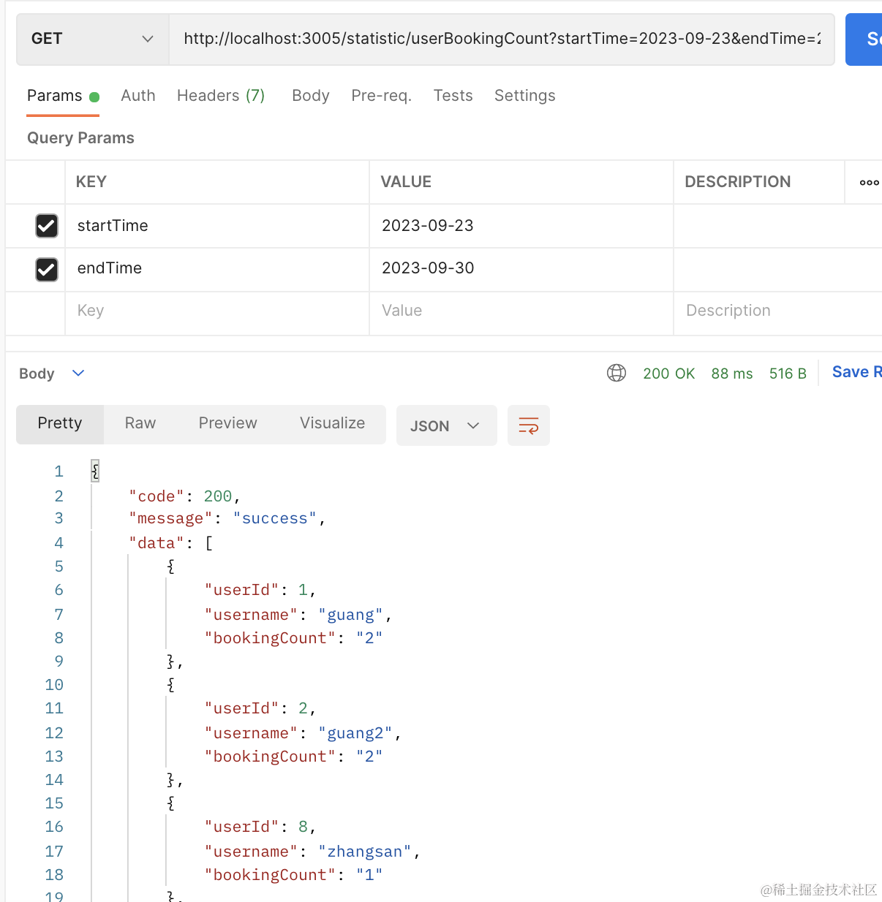Click the globe network icon in response bar
The width and height of the screenshot is (882, 902).
click(617, 374)
